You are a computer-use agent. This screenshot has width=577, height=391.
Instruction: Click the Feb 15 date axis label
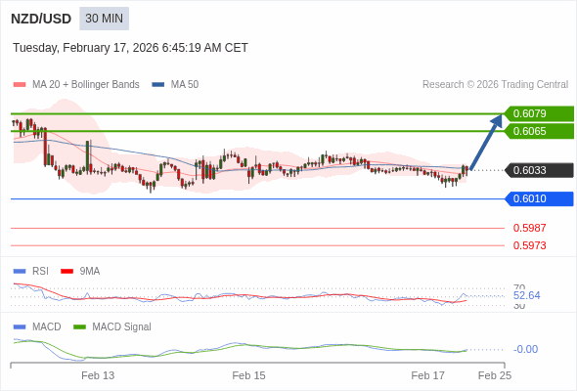[x=248, y=376]
